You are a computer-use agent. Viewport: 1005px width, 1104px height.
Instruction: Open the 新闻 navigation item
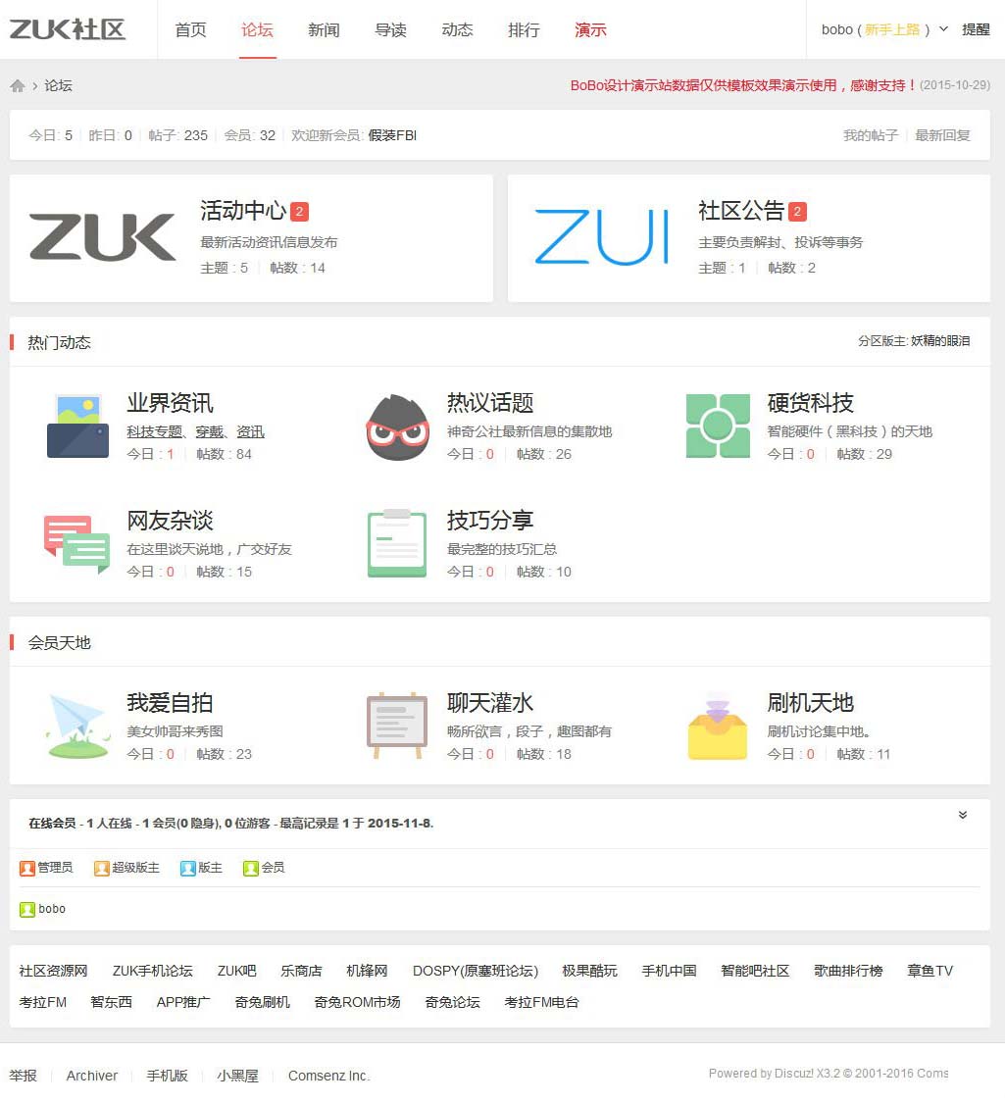tap(324, 29)
